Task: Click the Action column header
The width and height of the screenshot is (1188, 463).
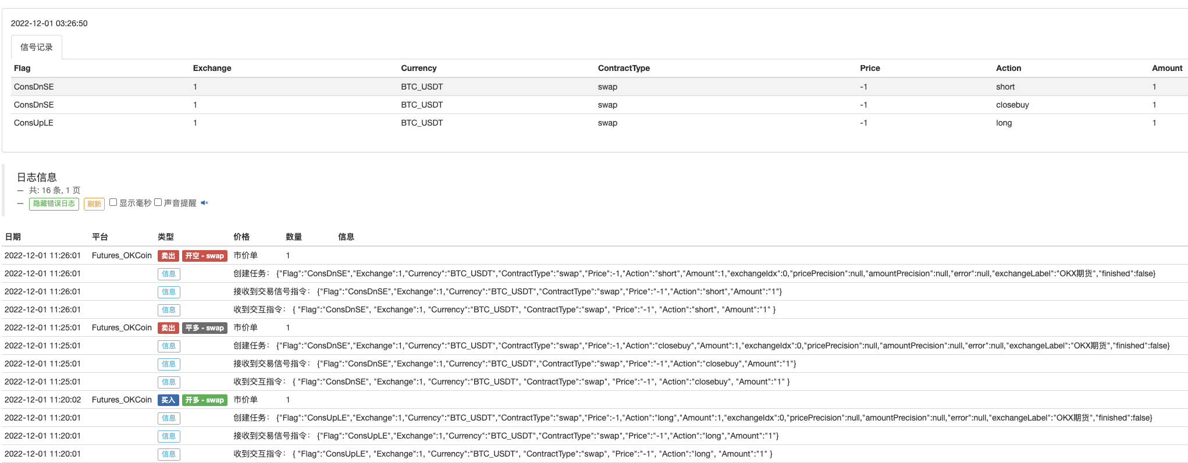Action: click(x=1008, y=68)
